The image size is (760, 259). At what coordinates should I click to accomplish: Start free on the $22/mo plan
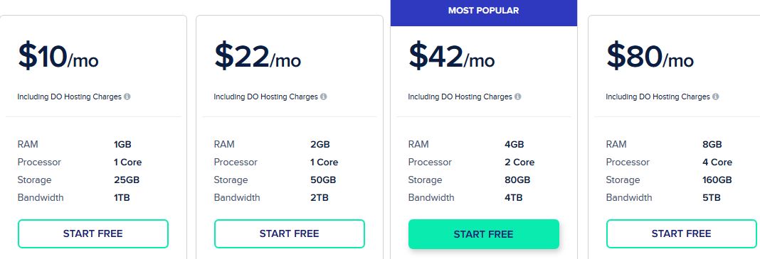[x=290, y=234]
